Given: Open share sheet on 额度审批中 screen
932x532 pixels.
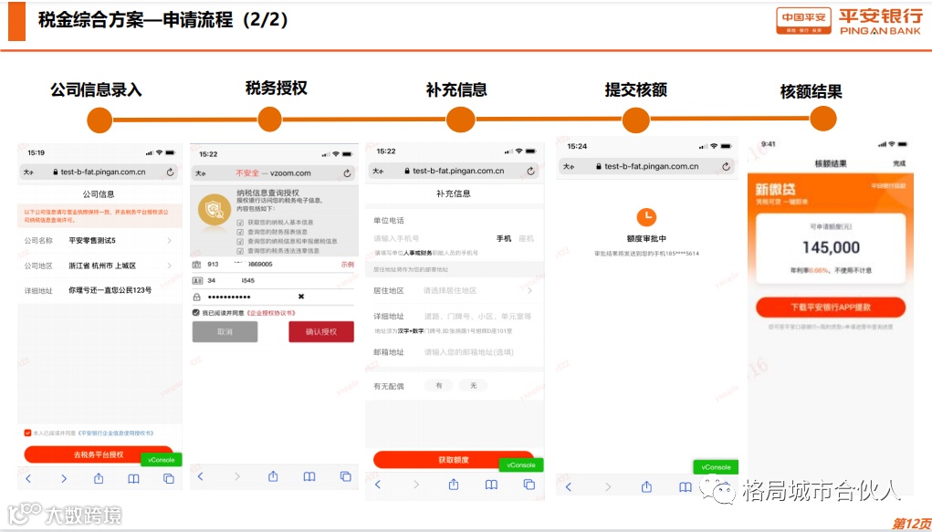Looking at the screenshot, I should [646, 486].
